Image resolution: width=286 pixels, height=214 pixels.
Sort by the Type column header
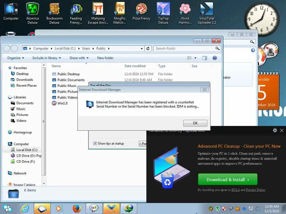(173, 66)
